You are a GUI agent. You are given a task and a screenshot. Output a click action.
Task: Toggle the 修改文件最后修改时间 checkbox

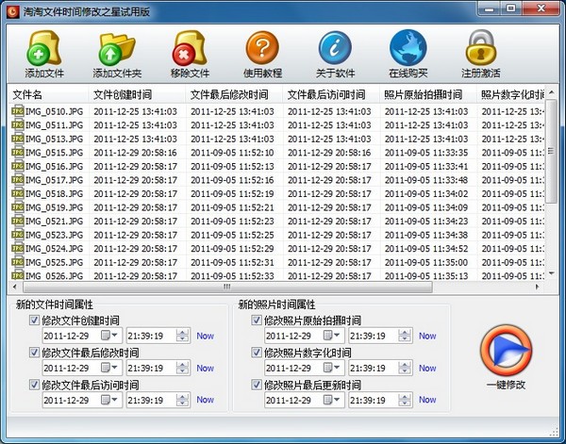pos(34,352)
